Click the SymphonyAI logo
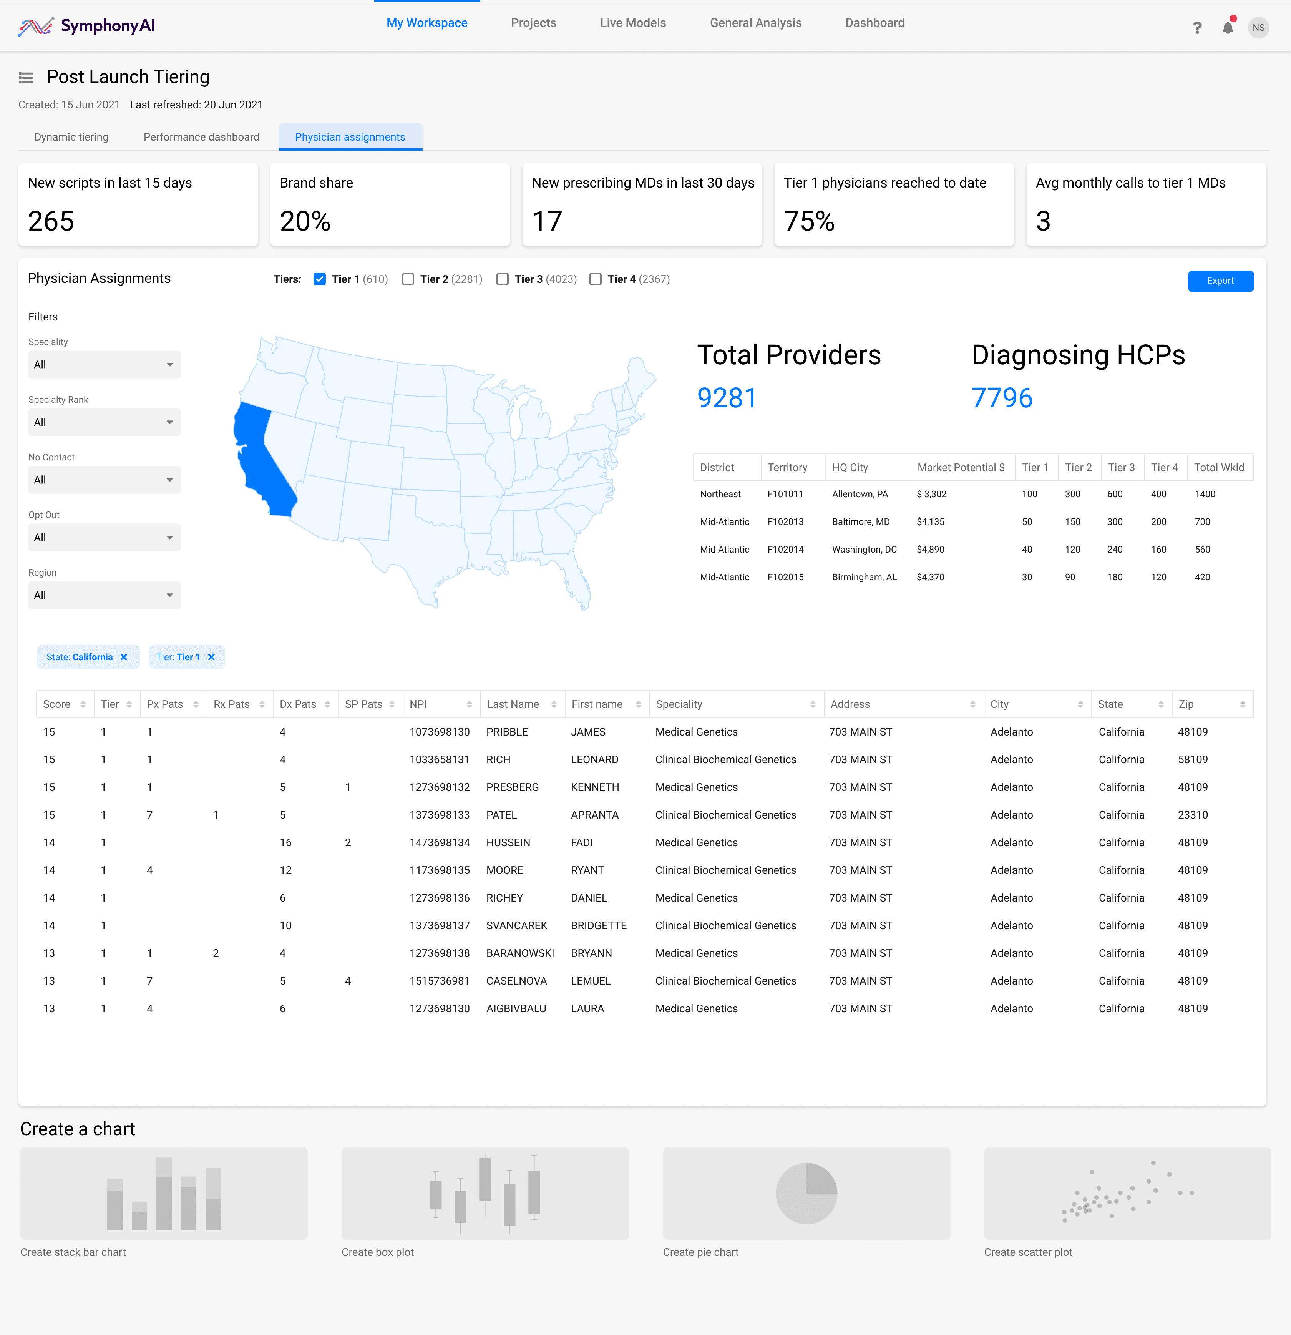The width and height of the screenshot is (1291, 1335). tap(86, 26)
